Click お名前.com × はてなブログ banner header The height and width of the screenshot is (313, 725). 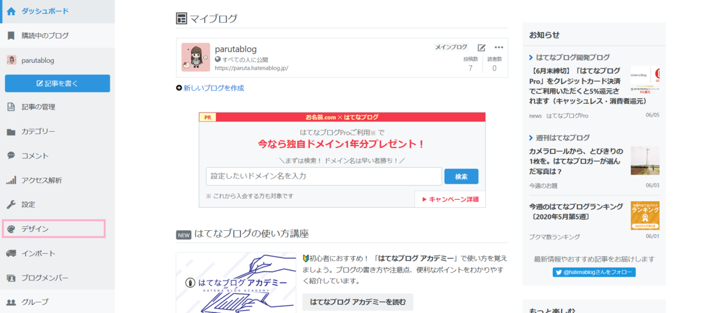pos(342,117)
